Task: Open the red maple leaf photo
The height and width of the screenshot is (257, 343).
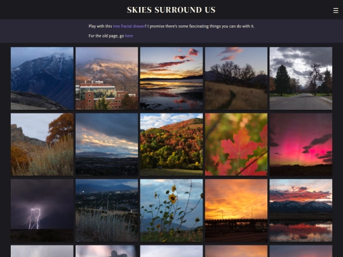Action: point(236,144)
